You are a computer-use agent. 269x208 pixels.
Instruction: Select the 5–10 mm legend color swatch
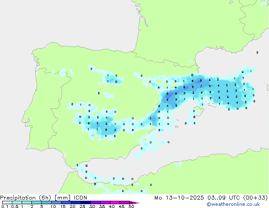pyautogui.click(x=46, y=202)
